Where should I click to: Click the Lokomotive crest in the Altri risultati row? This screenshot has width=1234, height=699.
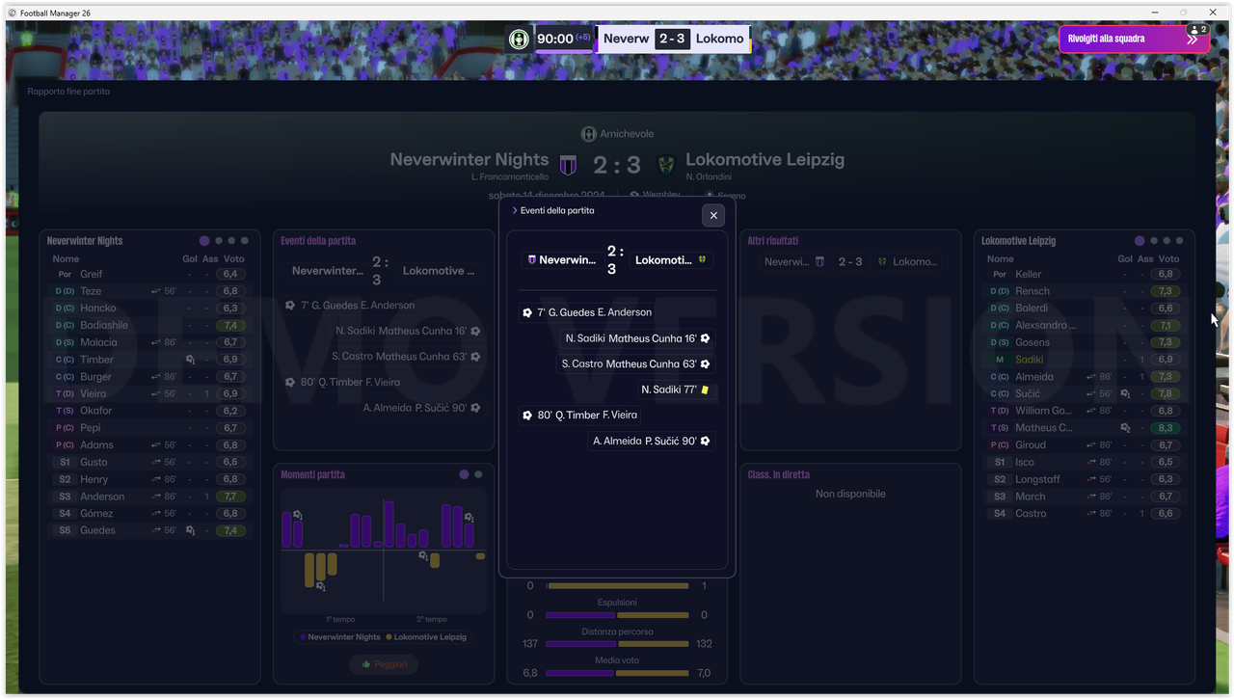(x=881, y=261)
